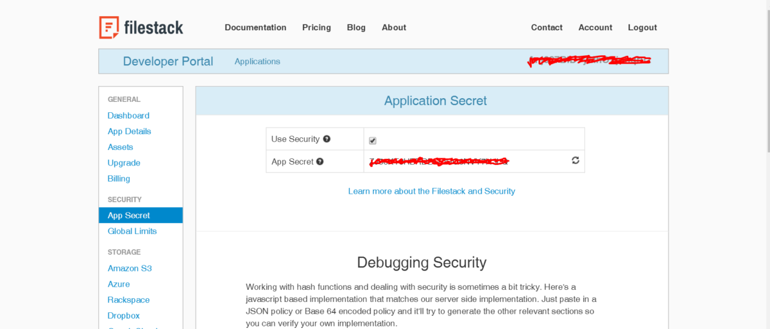770x329 pixels.
Task: Uncheck the Use Security checkbox
Action: pos(373,140)
